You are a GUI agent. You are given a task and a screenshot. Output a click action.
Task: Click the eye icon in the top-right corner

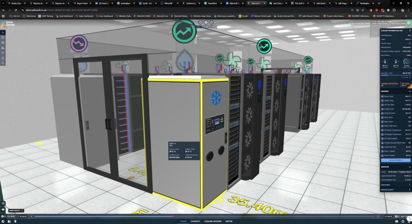click(x=409, y=23)
